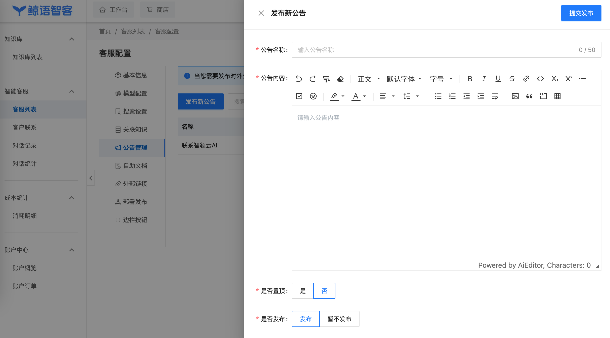Open the 工作台 top navigation button
The image size is (610, 338).
point(114,10)
